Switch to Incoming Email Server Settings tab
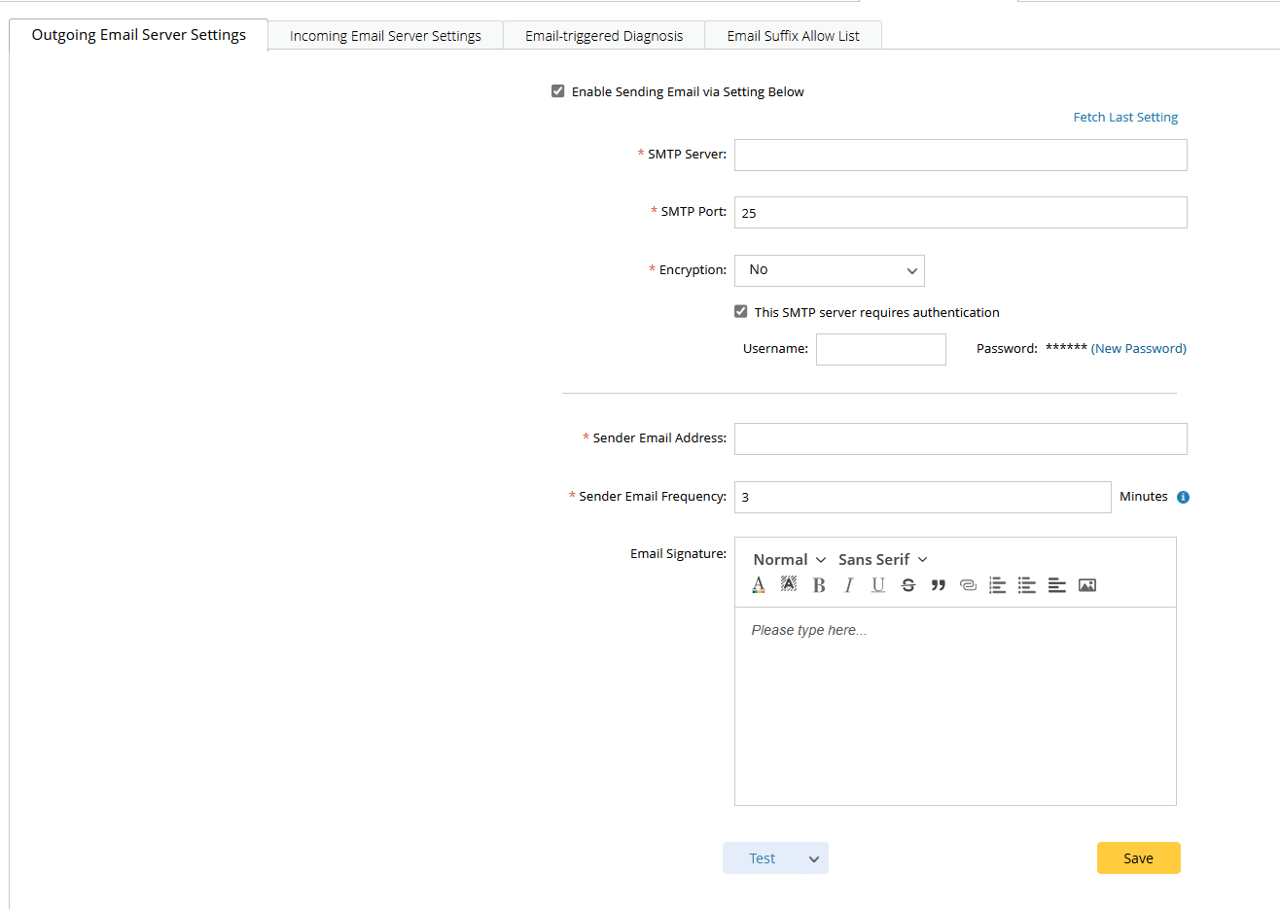 coord(385,36)
